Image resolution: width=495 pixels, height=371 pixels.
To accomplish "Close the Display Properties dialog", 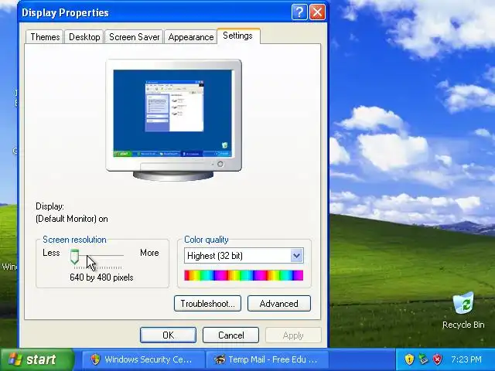I will click(x=317, y=12).
